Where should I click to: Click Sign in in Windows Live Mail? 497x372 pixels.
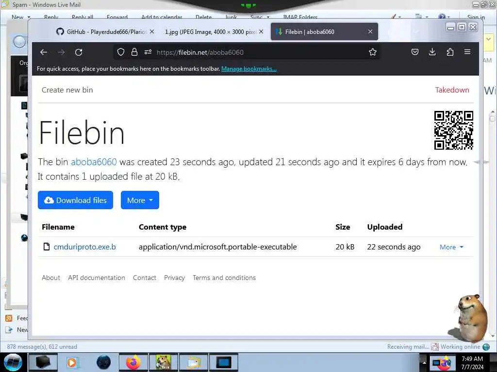click(476, 17)
